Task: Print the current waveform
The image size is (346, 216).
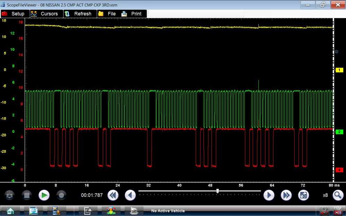Action: click(x=132, y=14)
